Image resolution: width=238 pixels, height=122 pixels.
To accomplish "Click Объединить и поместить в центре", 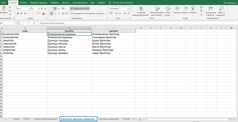I will 87,13.
